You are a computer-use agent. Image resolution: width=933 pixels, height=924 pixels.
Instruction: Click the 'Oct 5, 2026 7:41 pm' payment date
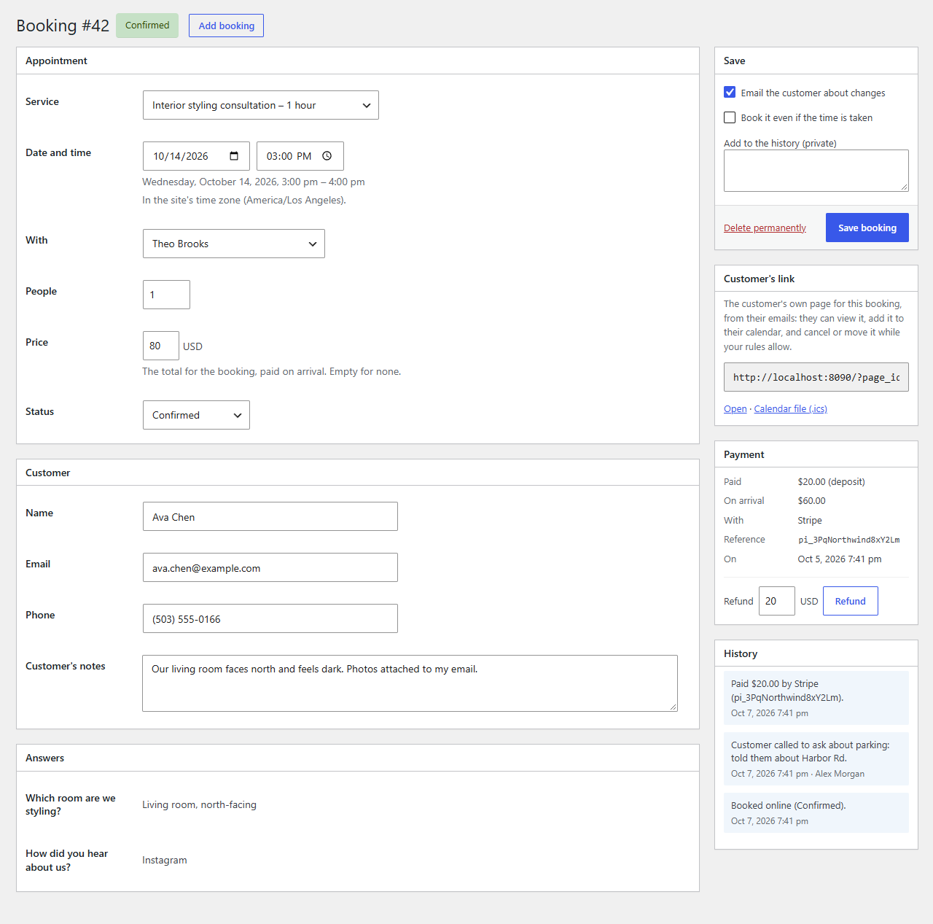pos(840,559)
